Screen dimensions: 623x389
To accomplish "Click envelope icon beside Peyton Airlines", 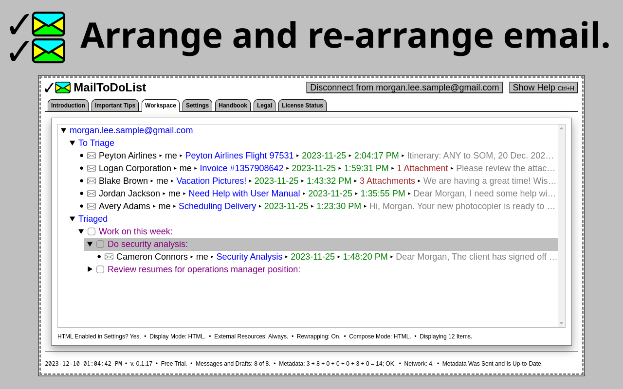I will click(x=92, y=156).
